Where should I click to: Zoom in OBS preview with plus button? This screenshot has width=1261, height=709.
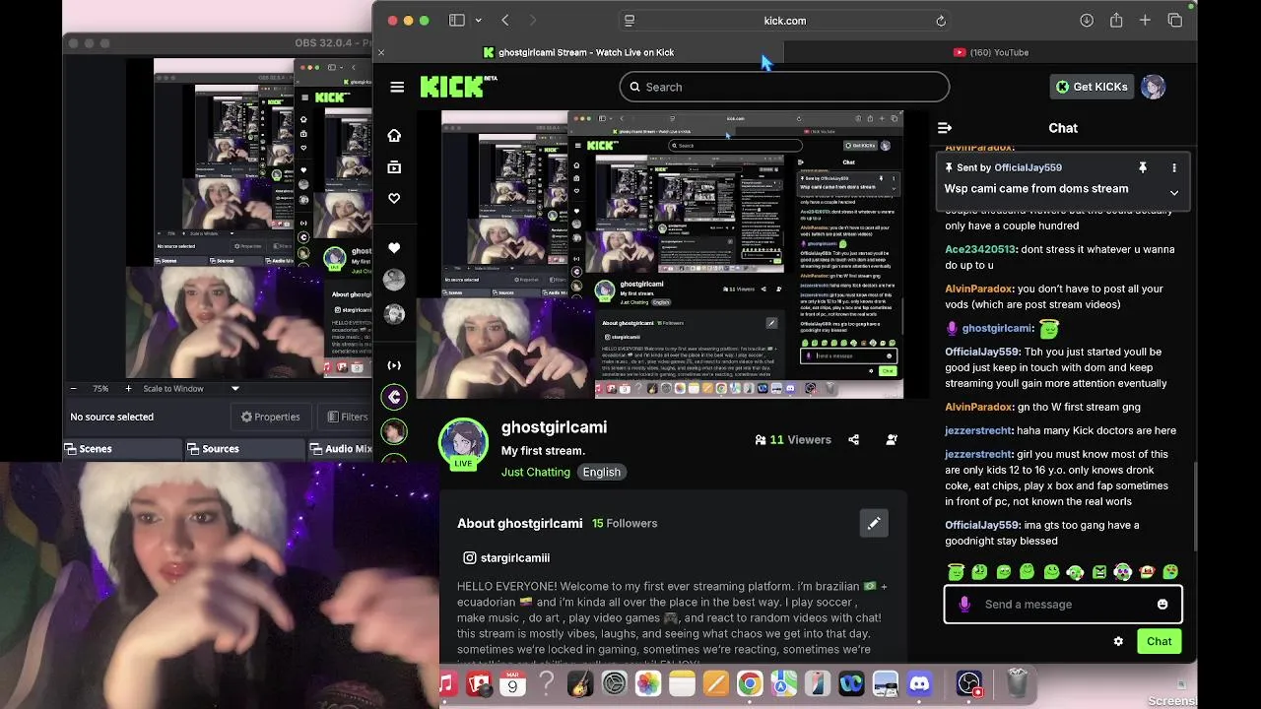point(128,388)
